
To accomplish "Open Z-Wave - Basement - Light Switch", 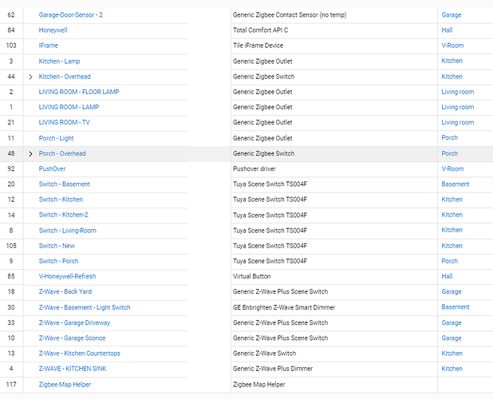I will (85, 307).
